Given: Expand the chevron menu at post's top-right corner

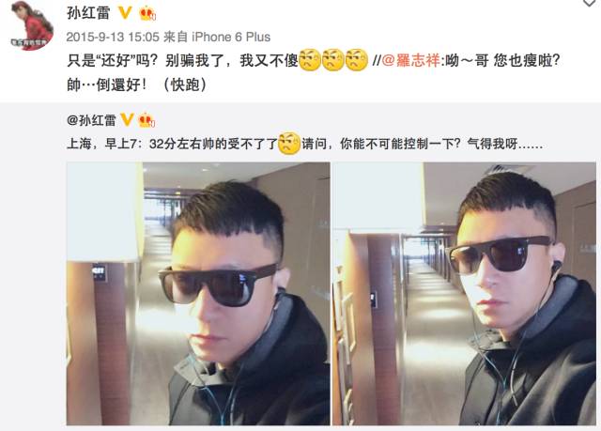Looking at the screenshot, I should coord(591,3).
